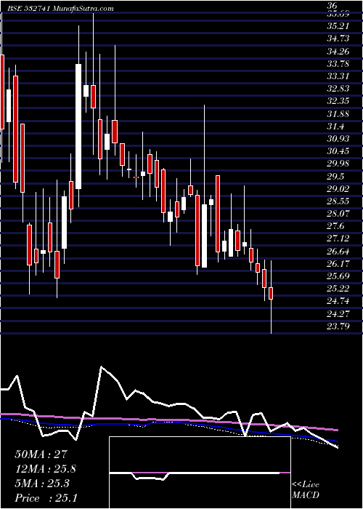Click the 31.88 price axis label
The width and height of the screenshot is (363, 509).
coord(338,114)
